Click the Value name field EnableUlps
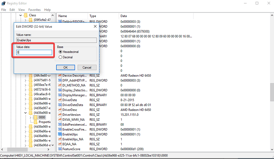Screen dimensions: 274x159 point(56,40)
